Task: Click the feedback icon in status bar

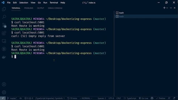Action: tap(169, 98)
